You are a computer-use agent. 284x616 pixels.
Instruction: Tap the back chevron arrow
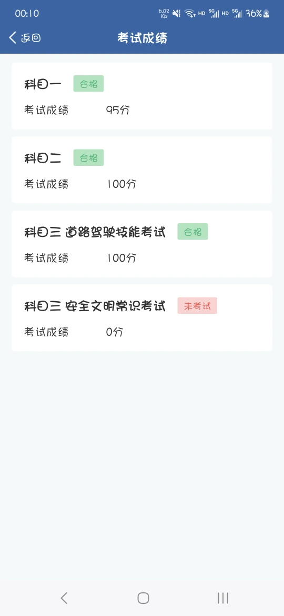13,38
